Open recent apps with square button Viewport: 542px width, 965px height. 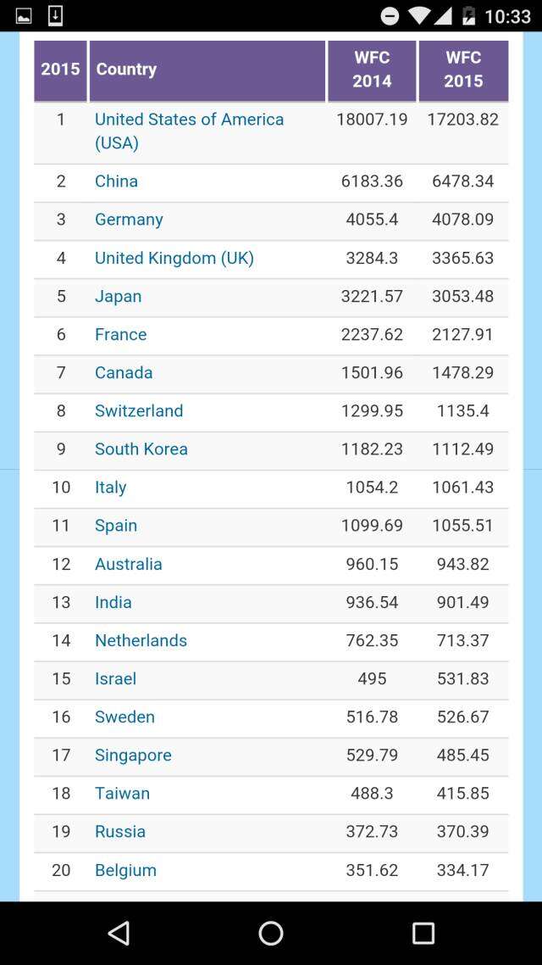click(423, 934)
